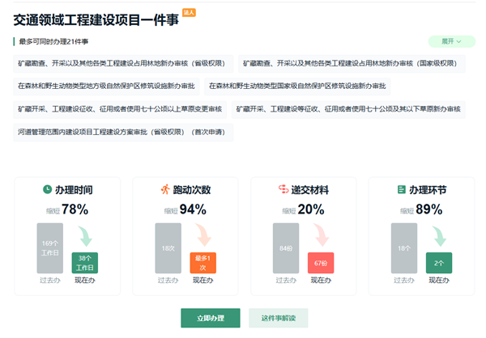The image size is (486, 338).
Task: Click the orange arrow in 跑动次数 card
Action: [x=204, y=236]
